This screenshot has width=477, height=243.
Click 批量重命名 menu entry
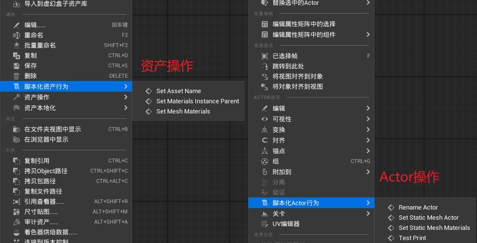pyautogui.click(x=40, y=46)
